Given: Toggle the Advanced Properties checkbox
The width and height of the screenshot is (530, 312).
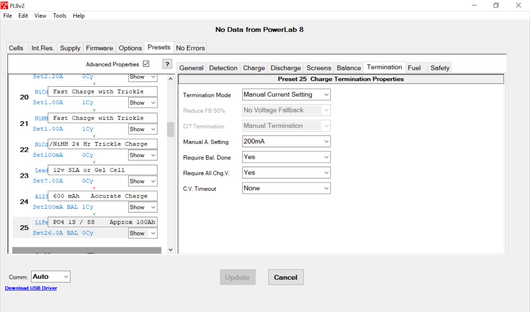Looking at the screenshot, I should 146,64.
